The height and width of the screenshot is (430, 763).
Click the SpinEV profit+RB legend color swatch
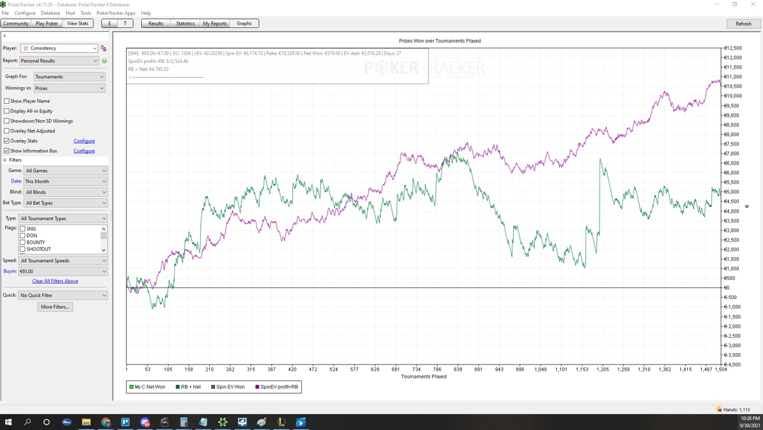pos(258,387)
